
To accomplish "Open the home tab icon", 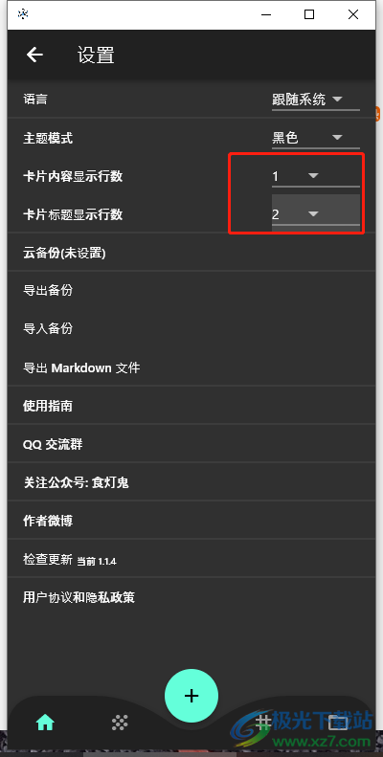I will [45, 723].
